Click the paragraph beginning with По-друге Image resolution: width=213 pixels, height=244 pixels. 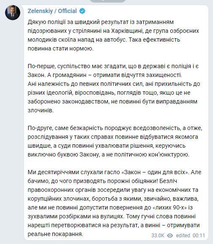[115, 141]
